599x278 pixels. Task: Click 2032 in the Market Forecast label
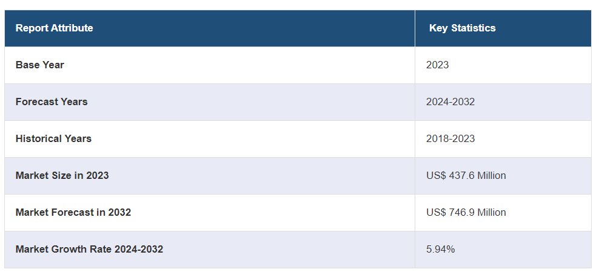(119, 212)
